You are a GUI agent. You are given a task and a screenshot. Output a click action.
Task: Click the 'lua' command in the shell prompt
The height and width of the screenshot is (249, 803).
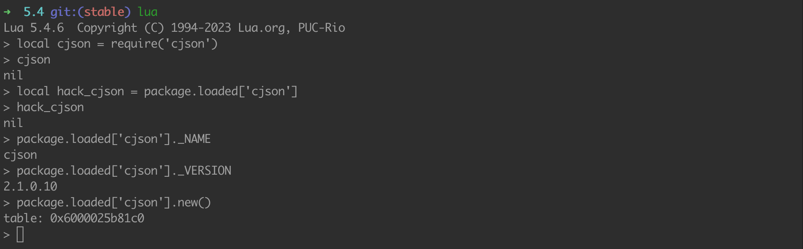pyautogui.click(x=147, y=12)
